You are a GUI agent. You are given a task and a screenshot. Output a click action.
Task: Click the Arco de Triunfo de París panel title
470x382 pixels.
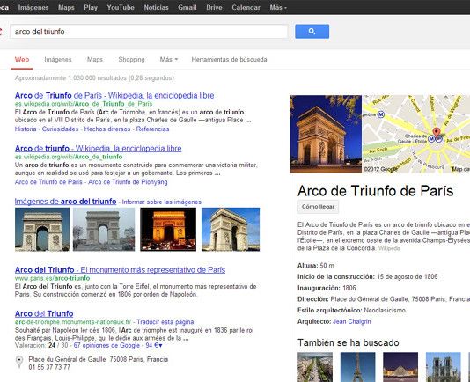point(375,191)
